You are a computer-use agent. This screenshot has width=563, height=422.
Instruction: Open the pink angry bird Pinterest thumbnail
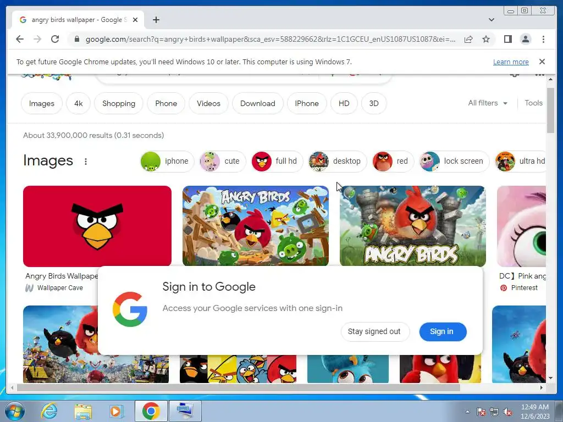click(522, 226)
